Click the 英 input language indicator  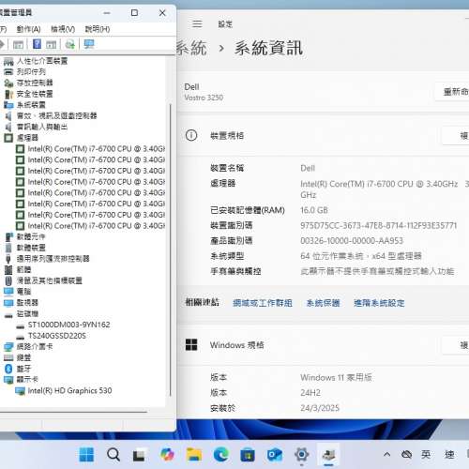pyautogui.click(x=426, y=454)
